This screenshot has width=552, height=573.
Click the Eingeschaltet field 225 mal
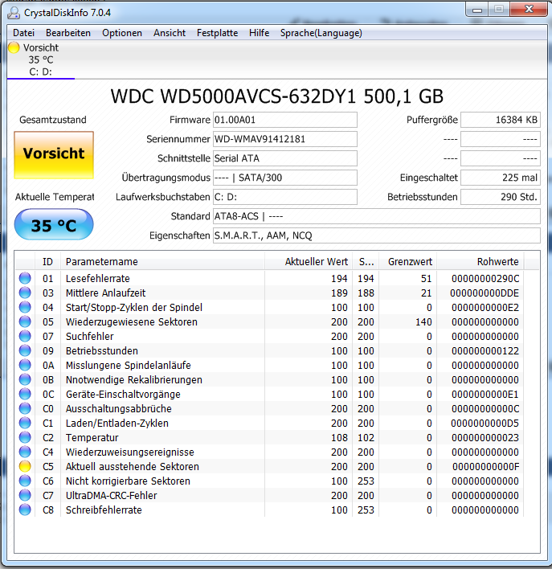[x=500, y=178]
